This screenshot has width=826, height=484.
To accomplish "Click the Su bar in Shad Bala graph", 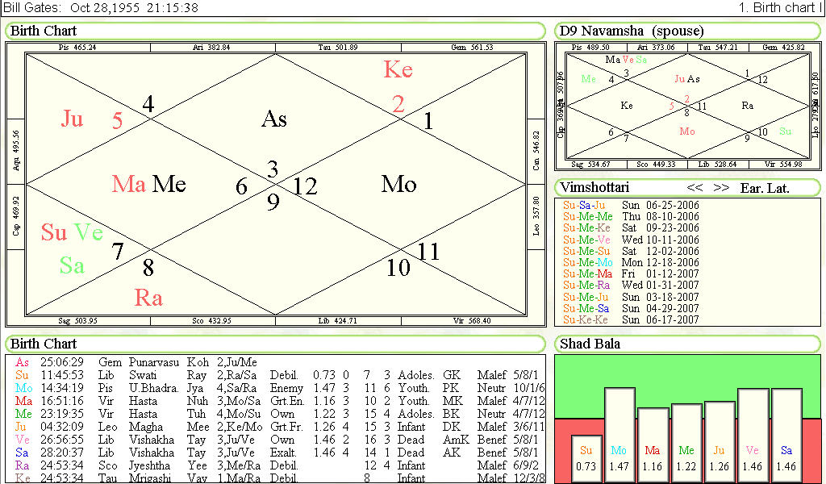I will (x=586, y=460).
